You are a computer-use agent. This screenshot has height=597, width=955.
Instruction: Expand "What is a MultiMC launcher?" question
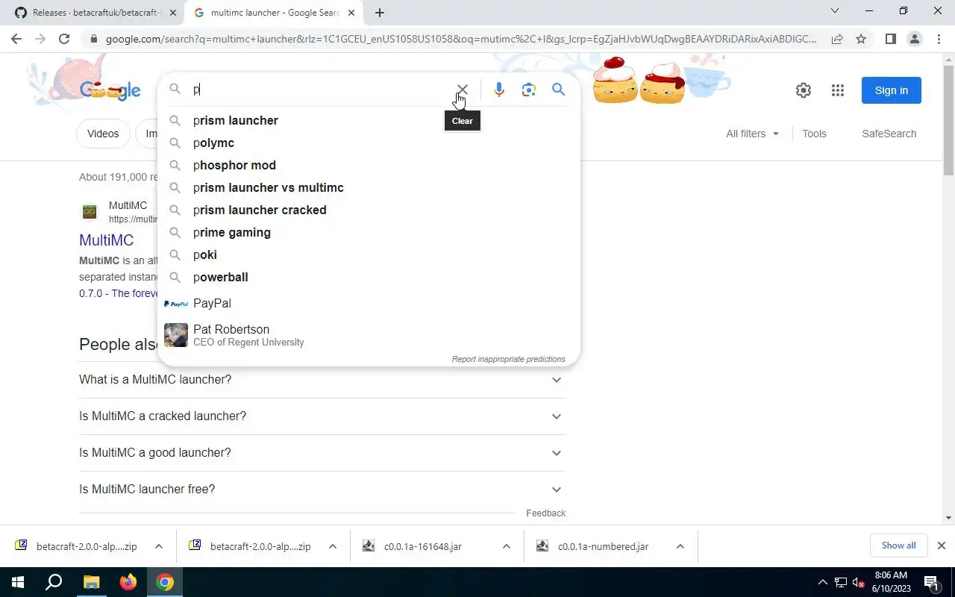(322, 380)
